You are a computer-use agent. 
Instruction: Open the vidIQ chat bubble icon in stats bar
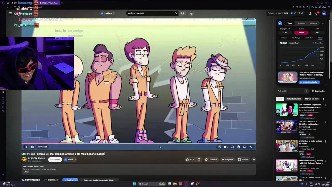click(x=302, y=13)
